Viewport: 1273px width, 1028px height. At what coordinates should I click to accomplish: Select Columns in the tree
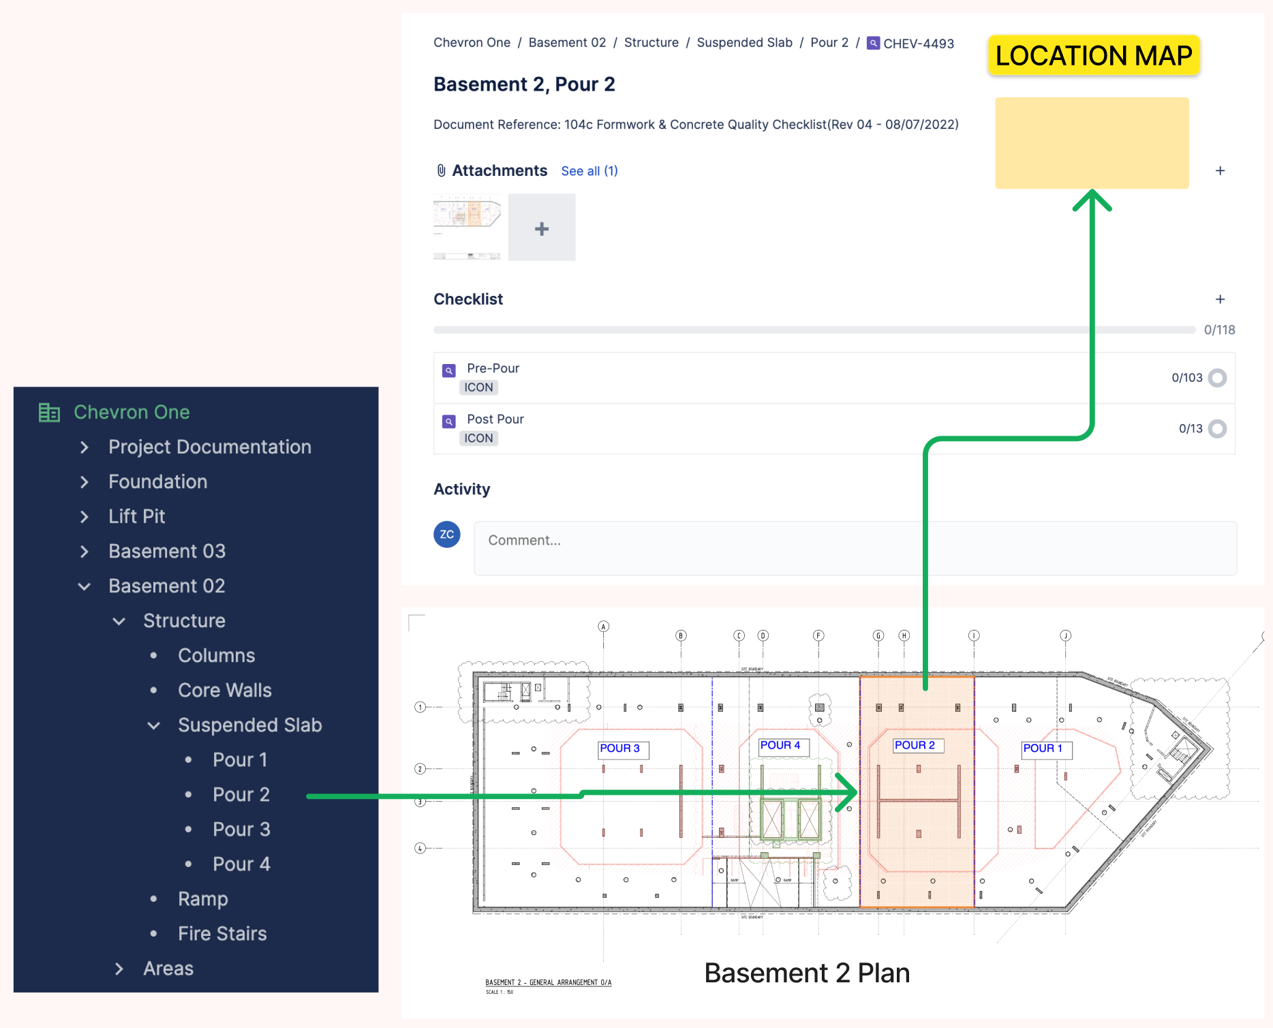[217, 656]
